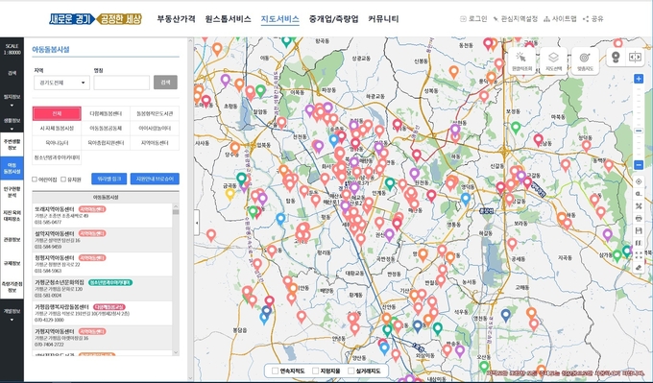Click the blue zoom-out minus button
Screen dimensions: 653x383
click(639, 165)
